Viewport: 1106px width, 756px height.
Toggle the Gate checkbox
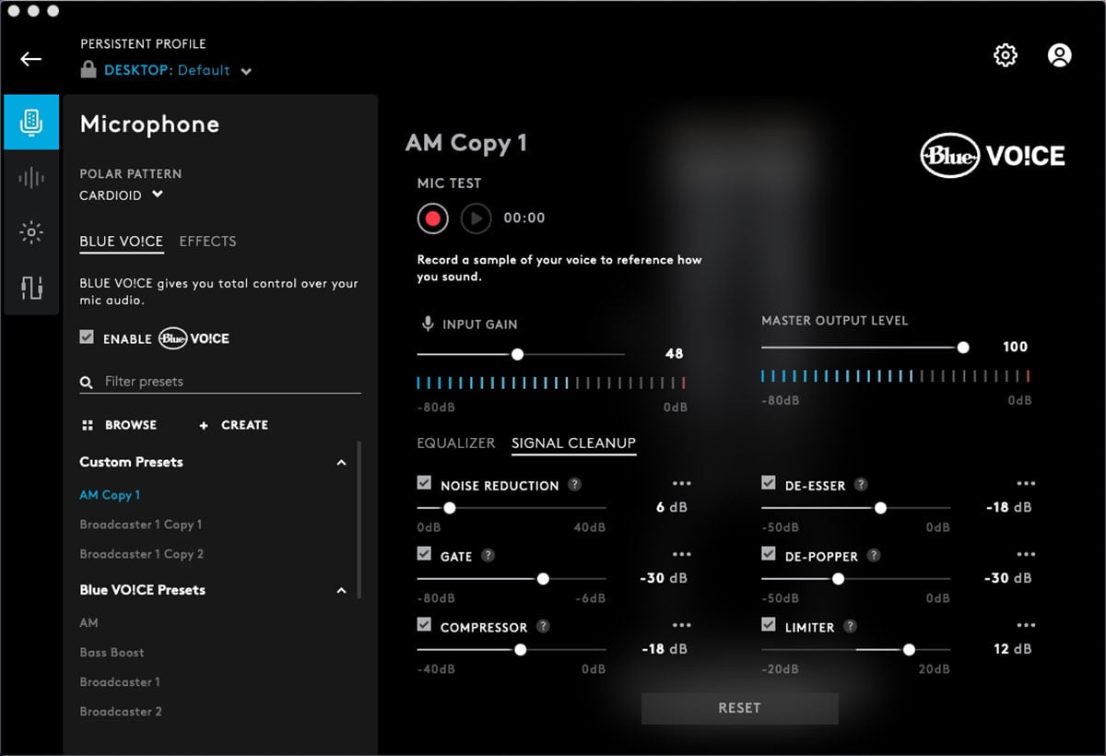click(x=424, y=554)
